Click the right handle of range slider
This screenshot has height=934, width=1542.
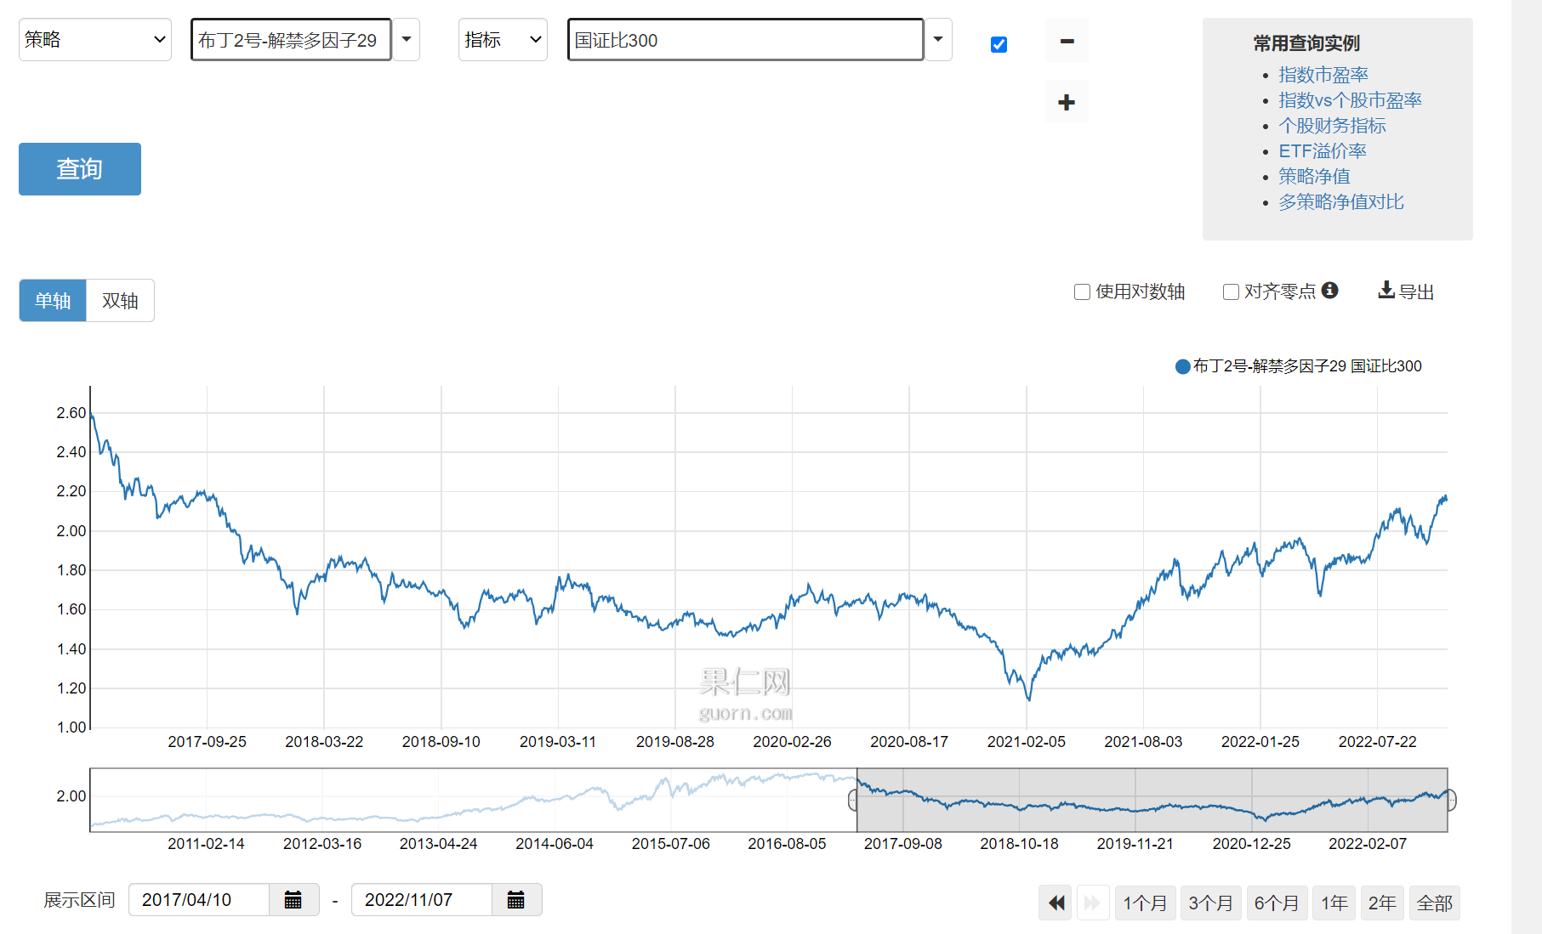pyautogui.click(x=1451, y=800)
